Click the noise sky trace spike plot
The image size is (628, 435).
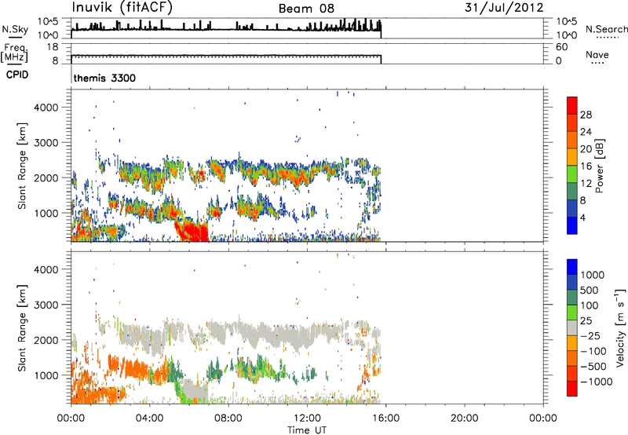pos(226,28)
